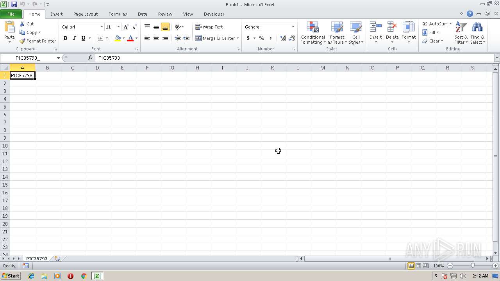Expand the borders dropdown arrow
Screen dimensions: 500x281
point(107,38)
